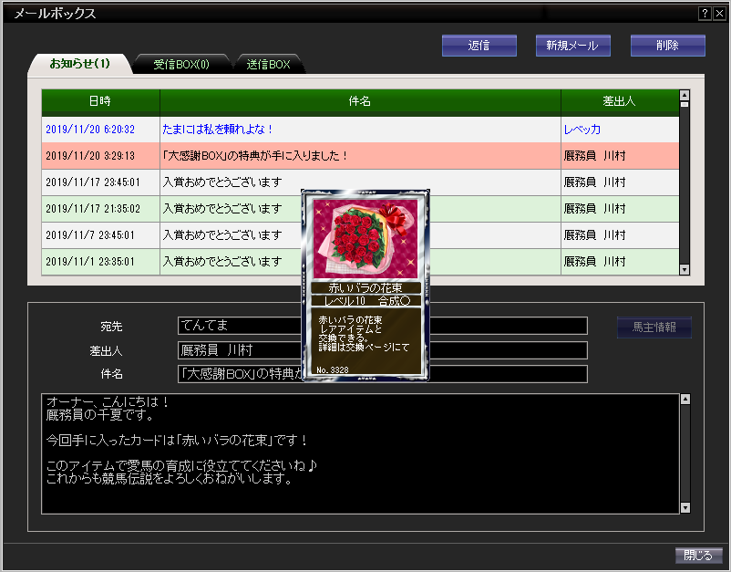The height and width of the screenshot is (572, 731).
Task: Click the card level text レベル10 合成○
Action: point(366,301)
